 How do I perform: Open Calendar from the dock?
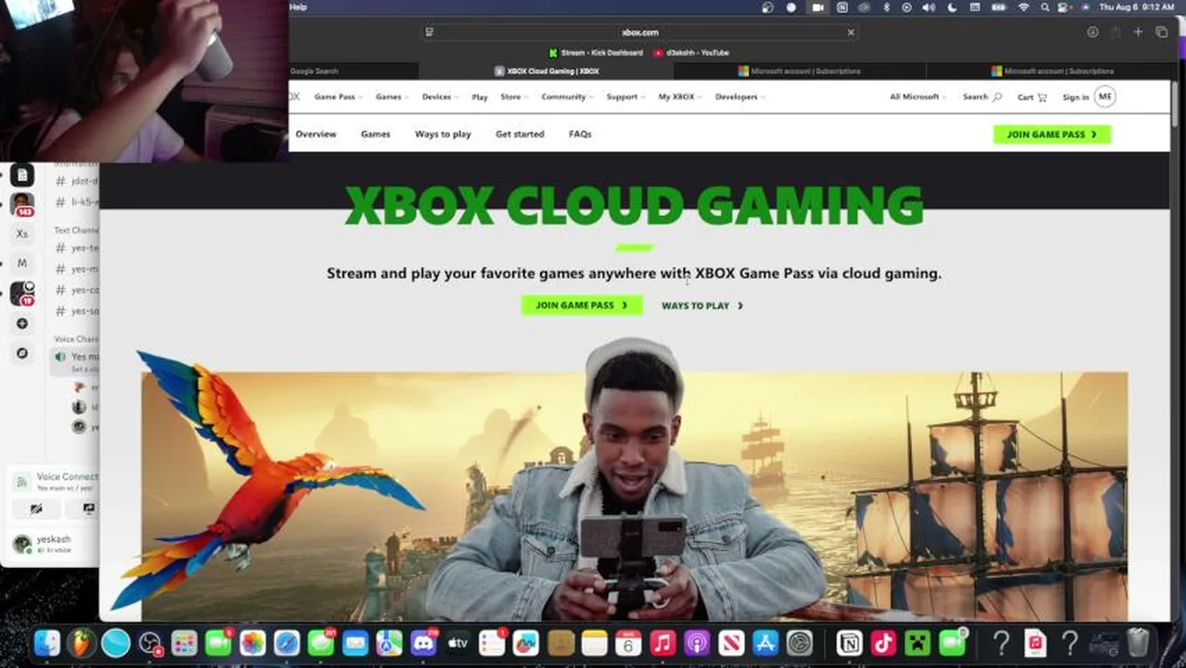(x=628, y=643)
